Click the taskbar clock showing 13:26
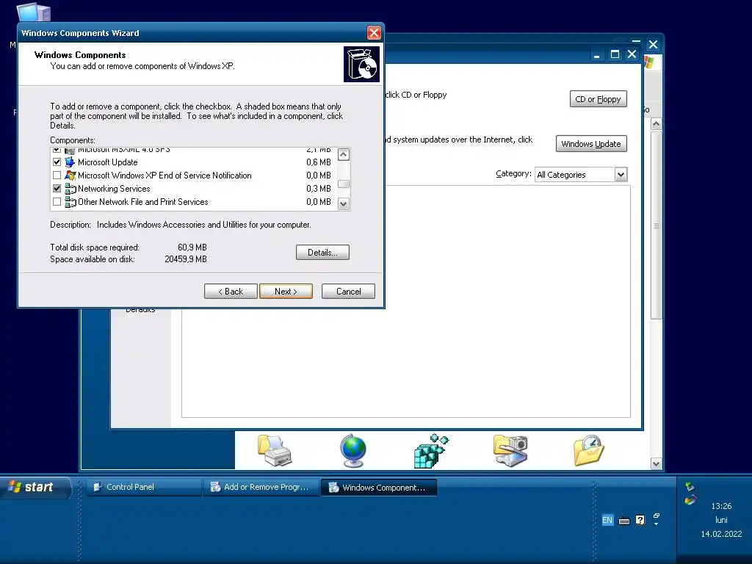Image resolution: width=752 pixels, height=564 pixels. coord(721,506)
